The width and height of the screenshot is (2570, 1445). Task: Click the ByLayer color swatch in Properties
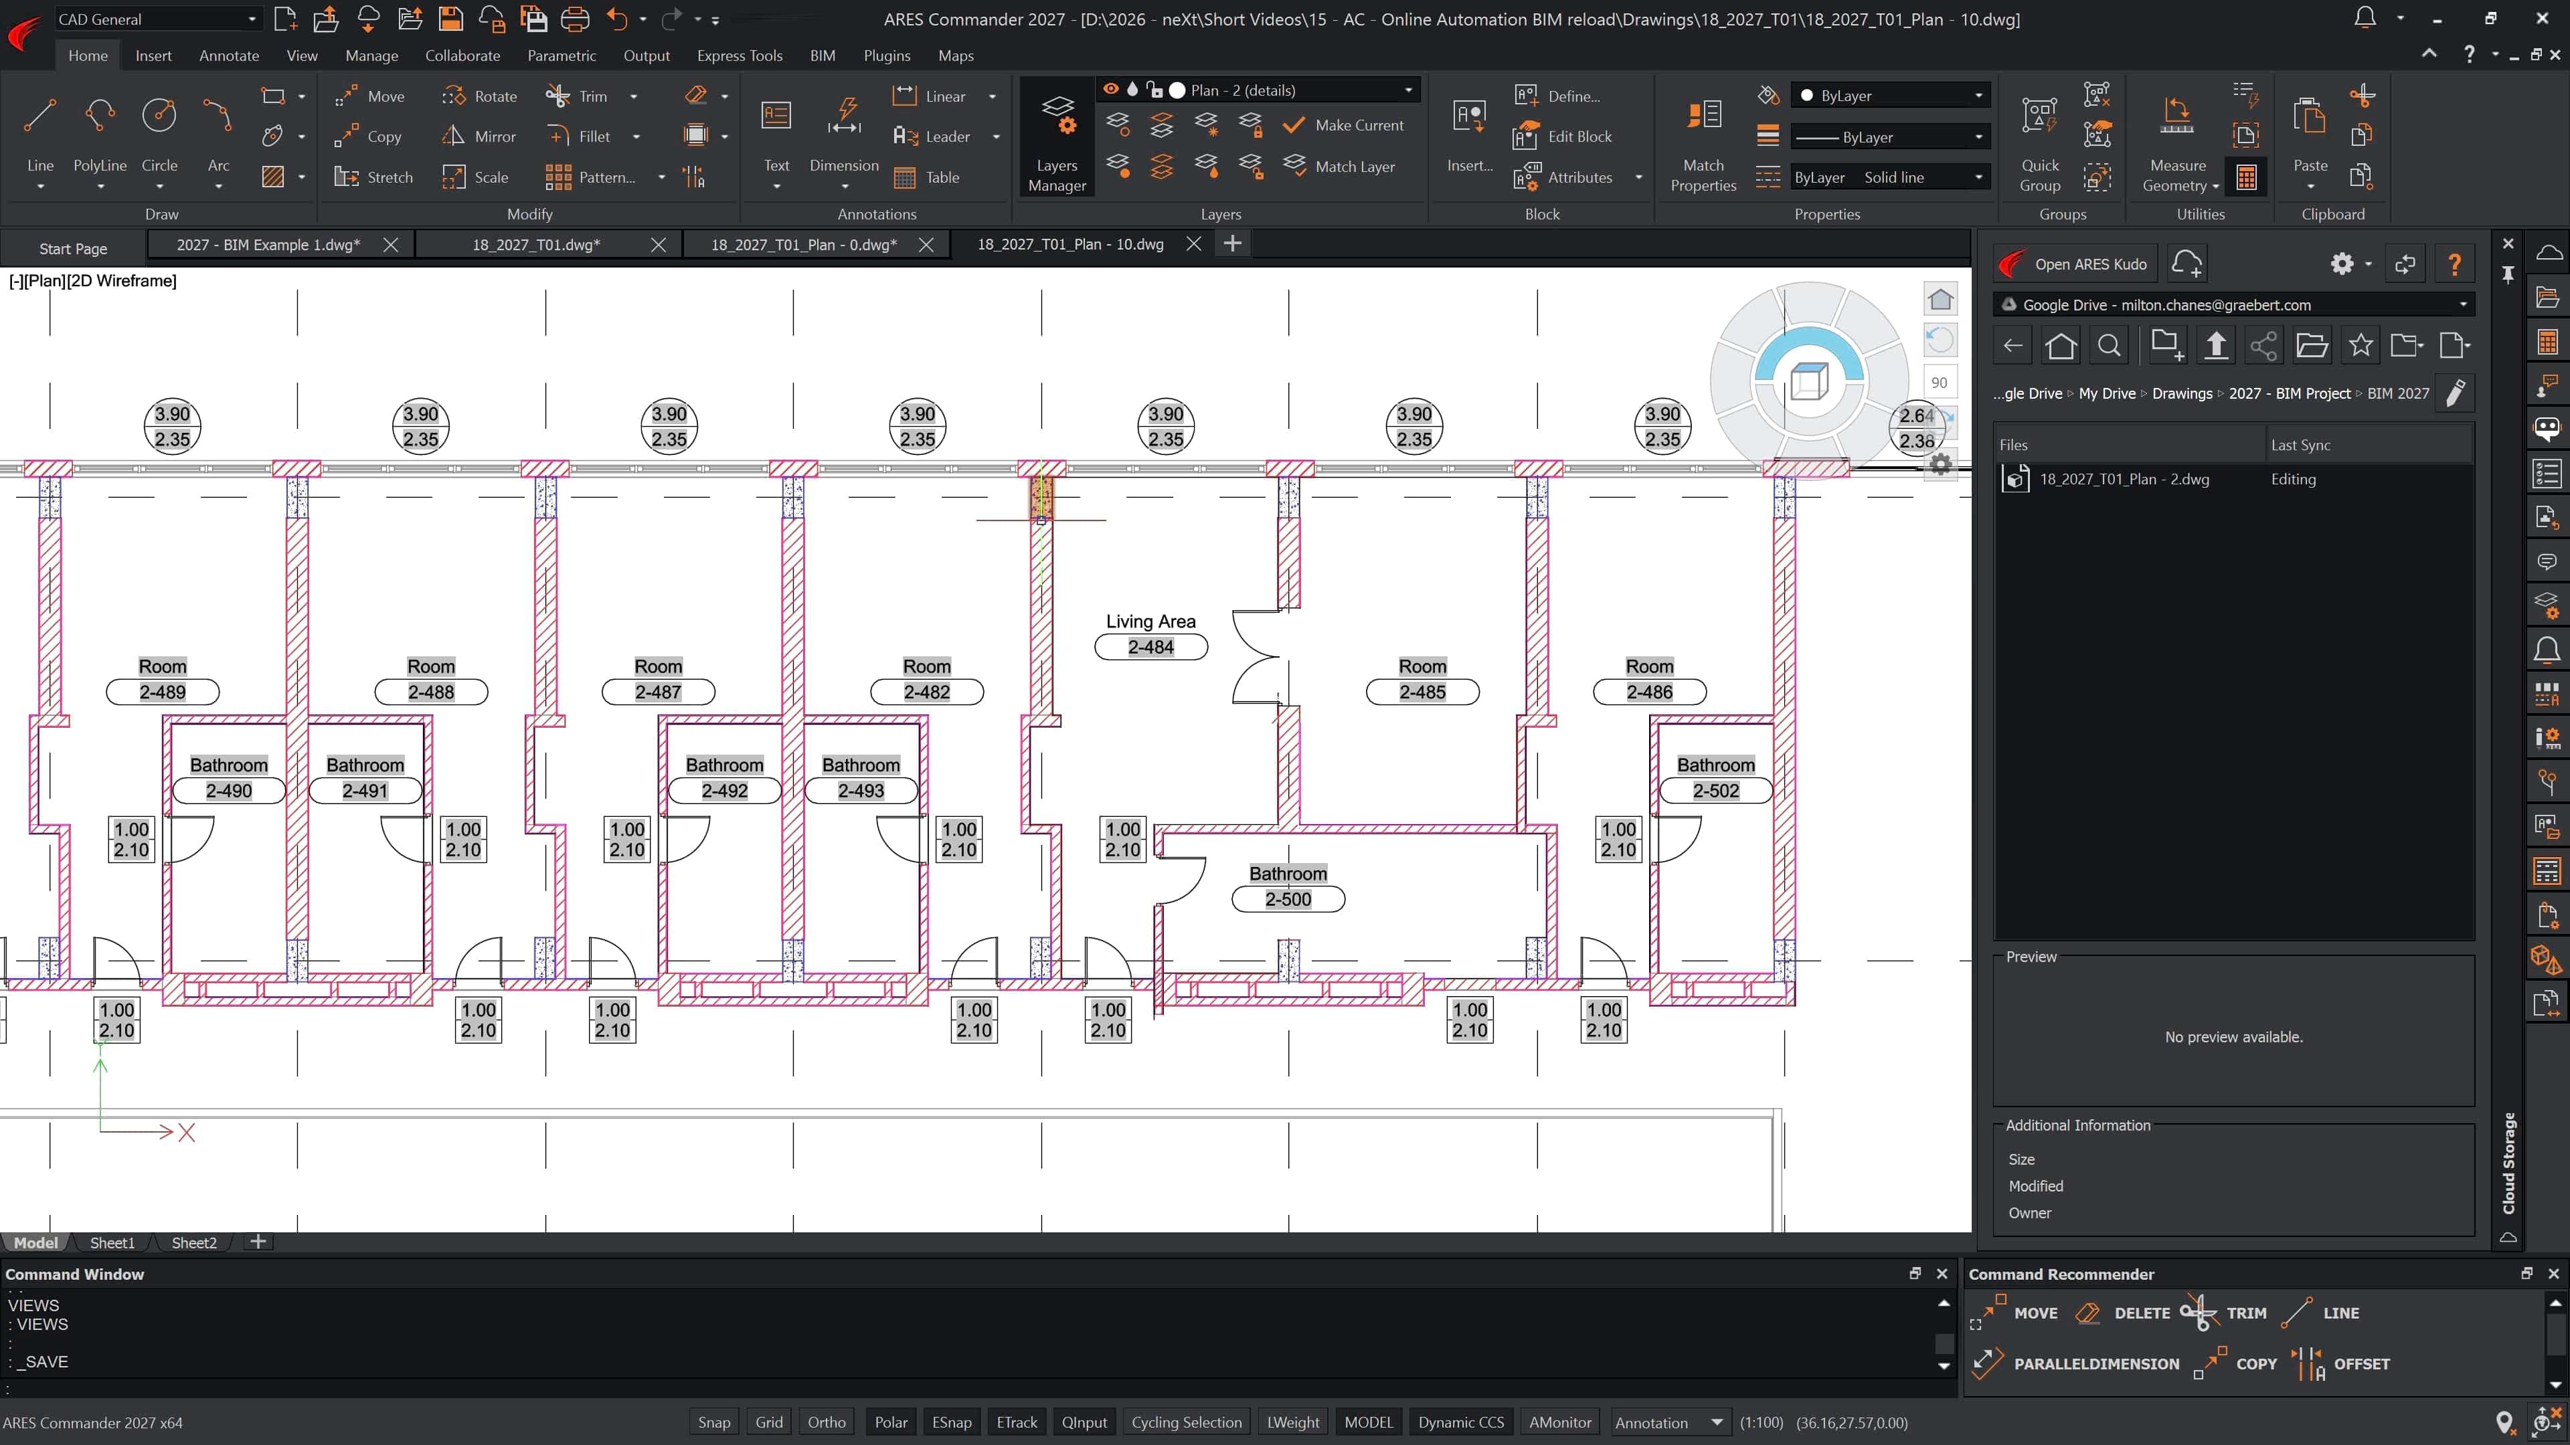(x=1806, y=96)
